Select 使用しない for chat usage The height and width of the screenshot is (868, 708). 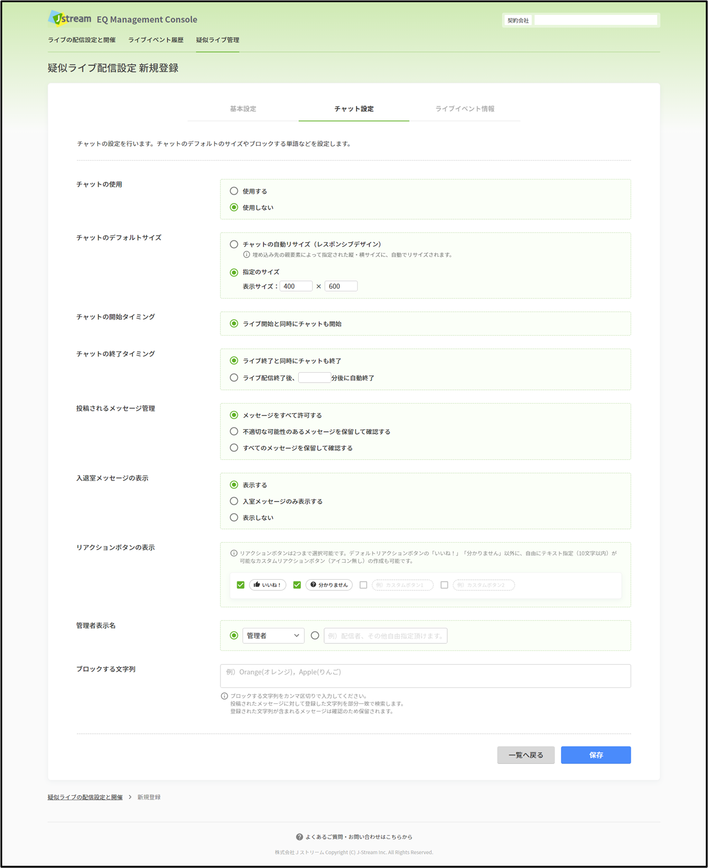(x=234, y=208)
